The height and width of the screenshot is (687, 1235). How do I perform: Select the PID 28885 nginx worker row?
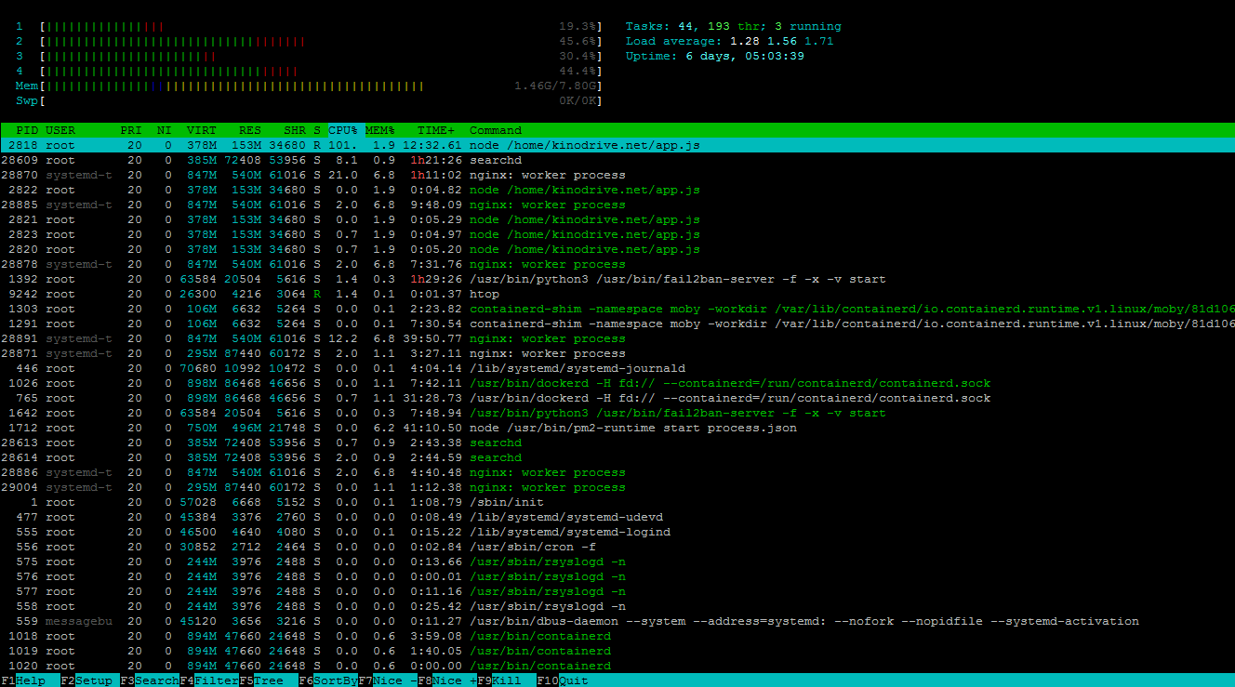[x=617, y=205]
